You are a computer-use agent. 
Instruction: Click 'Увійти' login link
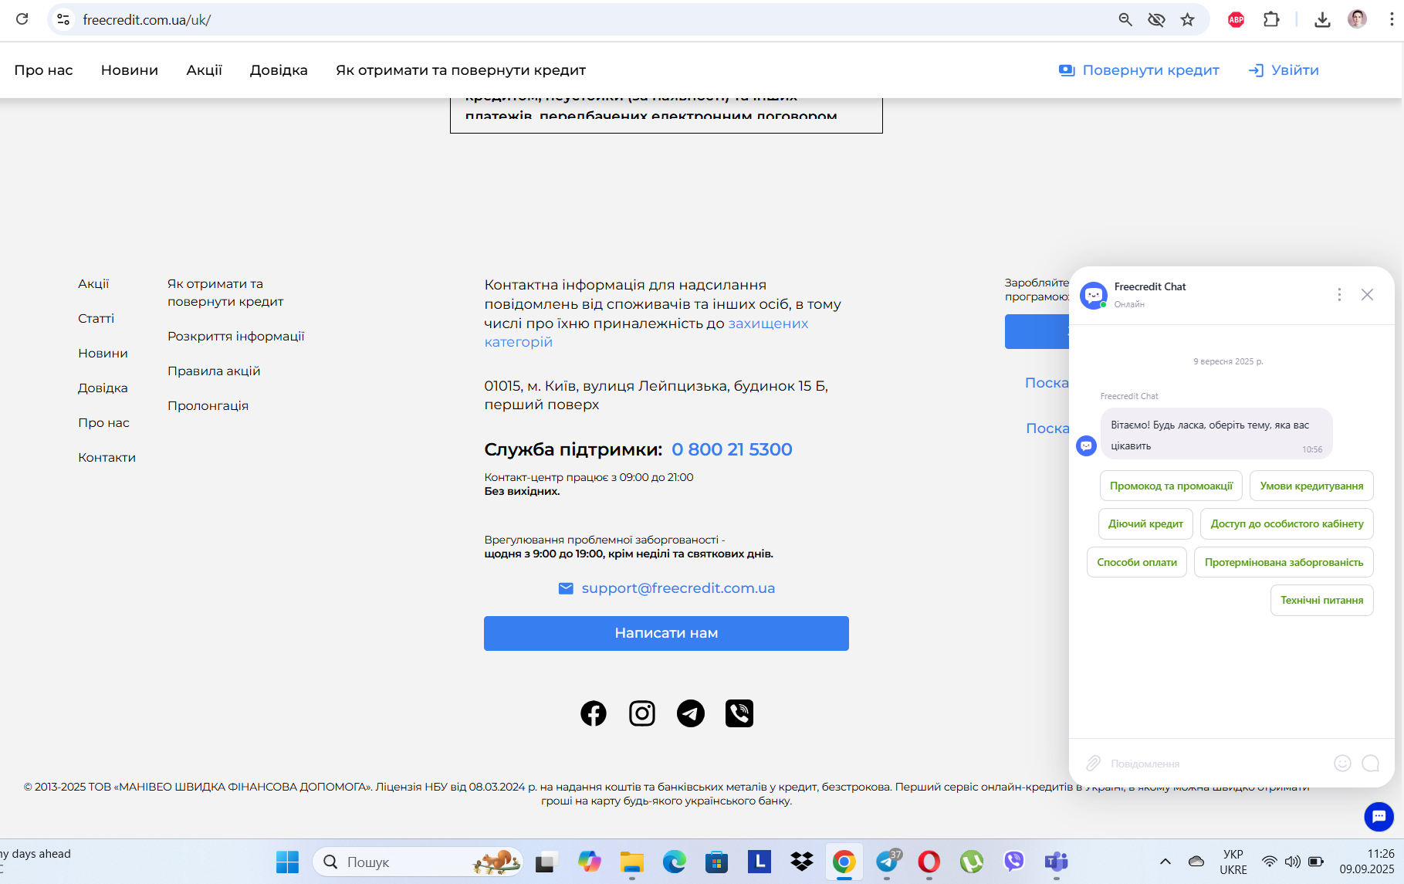click(x=1284, y=70)
